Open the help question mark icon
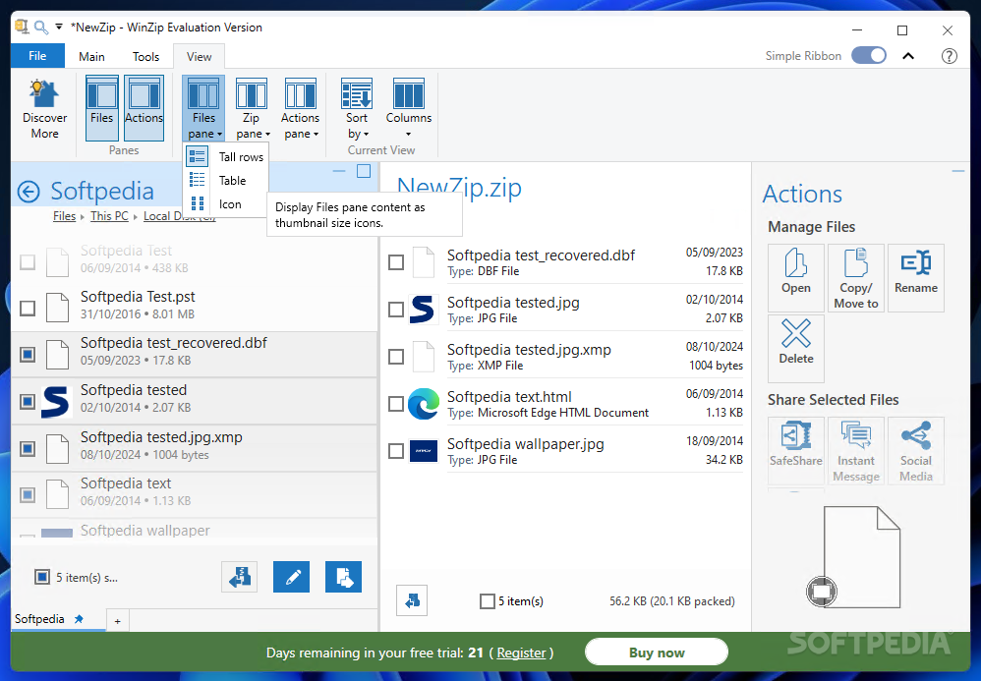Image resolution: width=981 pixels, height=681 pixels. (950, 56)
